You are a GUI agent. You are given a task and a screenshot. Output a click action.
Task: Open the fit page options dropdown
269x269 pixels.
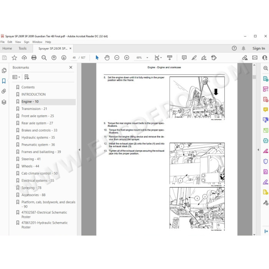(x=158, y=58)
